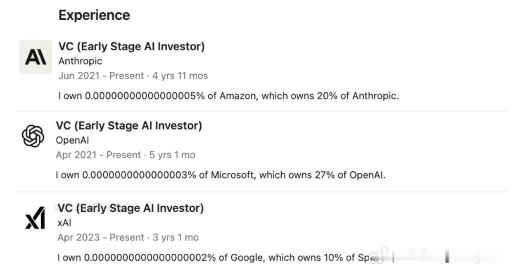Image resolution: width=513 pixels, height=269 pixels.
Task: Click the Amazon ownership description text
Action: point(228,96)
